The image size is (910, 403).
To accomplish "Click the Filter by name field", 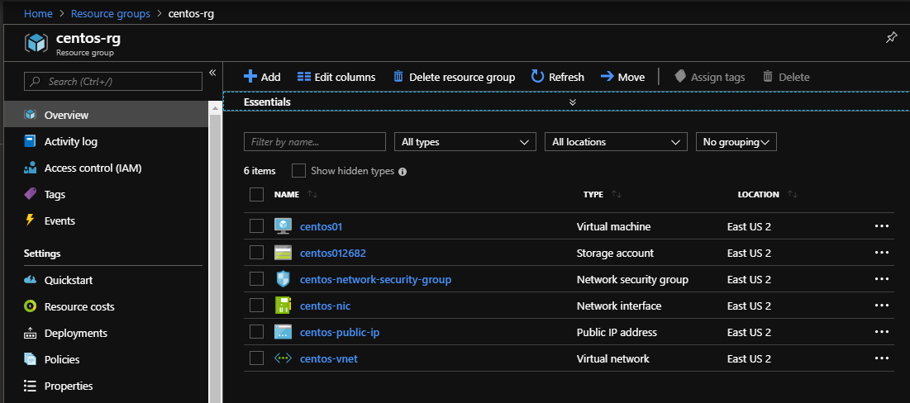I will (315, 142).
